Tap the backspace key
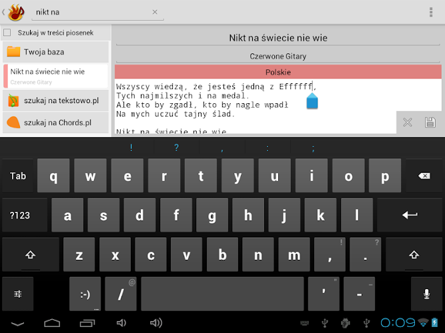 (424, 176)
